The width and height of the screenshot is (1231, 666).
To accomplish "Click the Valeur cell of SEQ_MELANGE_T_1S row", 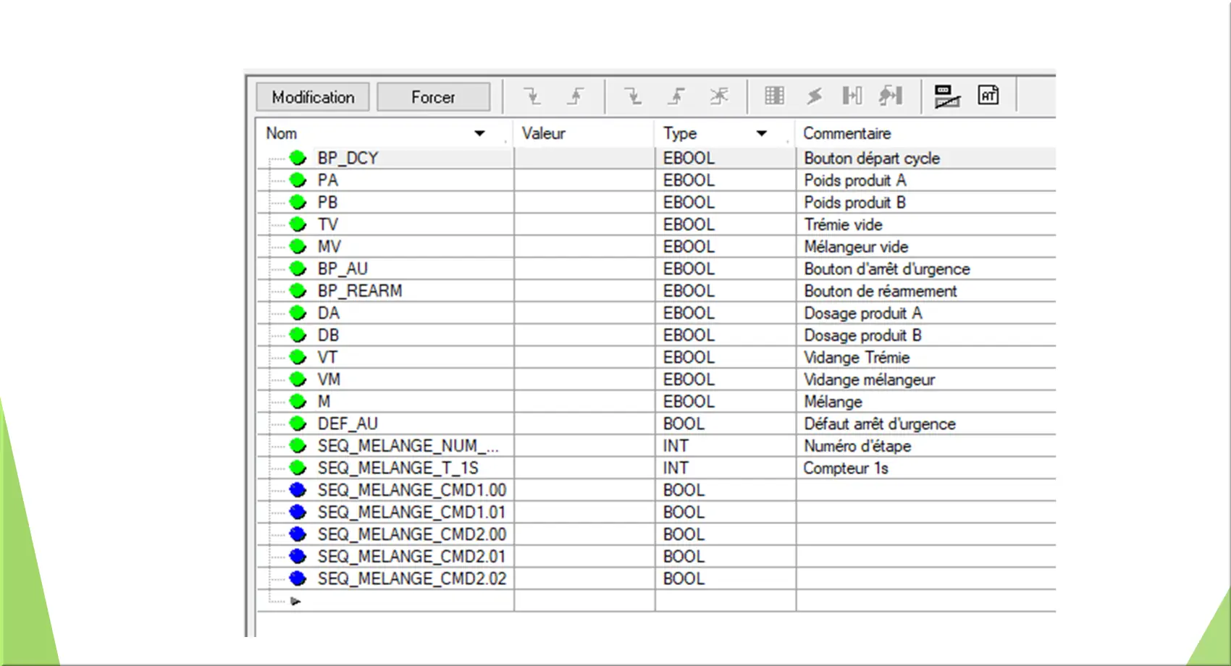I will tap(584, 468).
